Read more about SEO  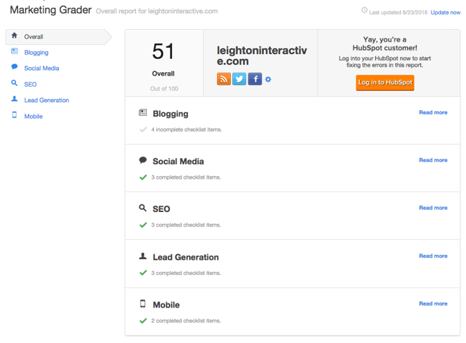click(433, 208)
